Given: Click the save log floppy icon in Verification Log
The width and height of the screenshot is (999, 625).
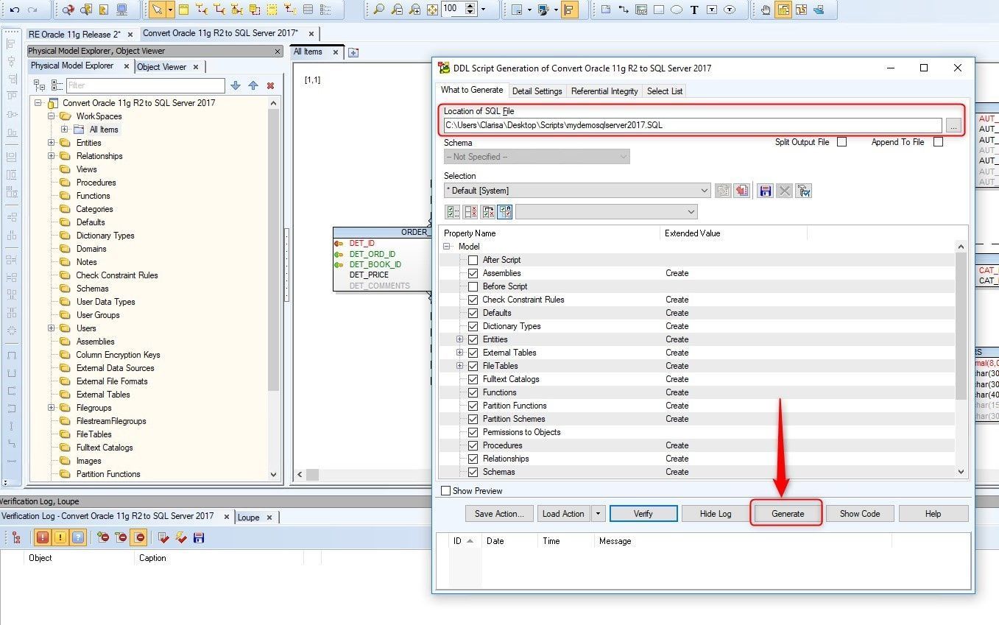Looking at the screenshot, I should (198, 537).
